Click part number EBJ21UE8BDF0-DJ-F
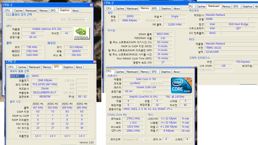The width and height of the screenshot is (258, 145). coord(45,93)
